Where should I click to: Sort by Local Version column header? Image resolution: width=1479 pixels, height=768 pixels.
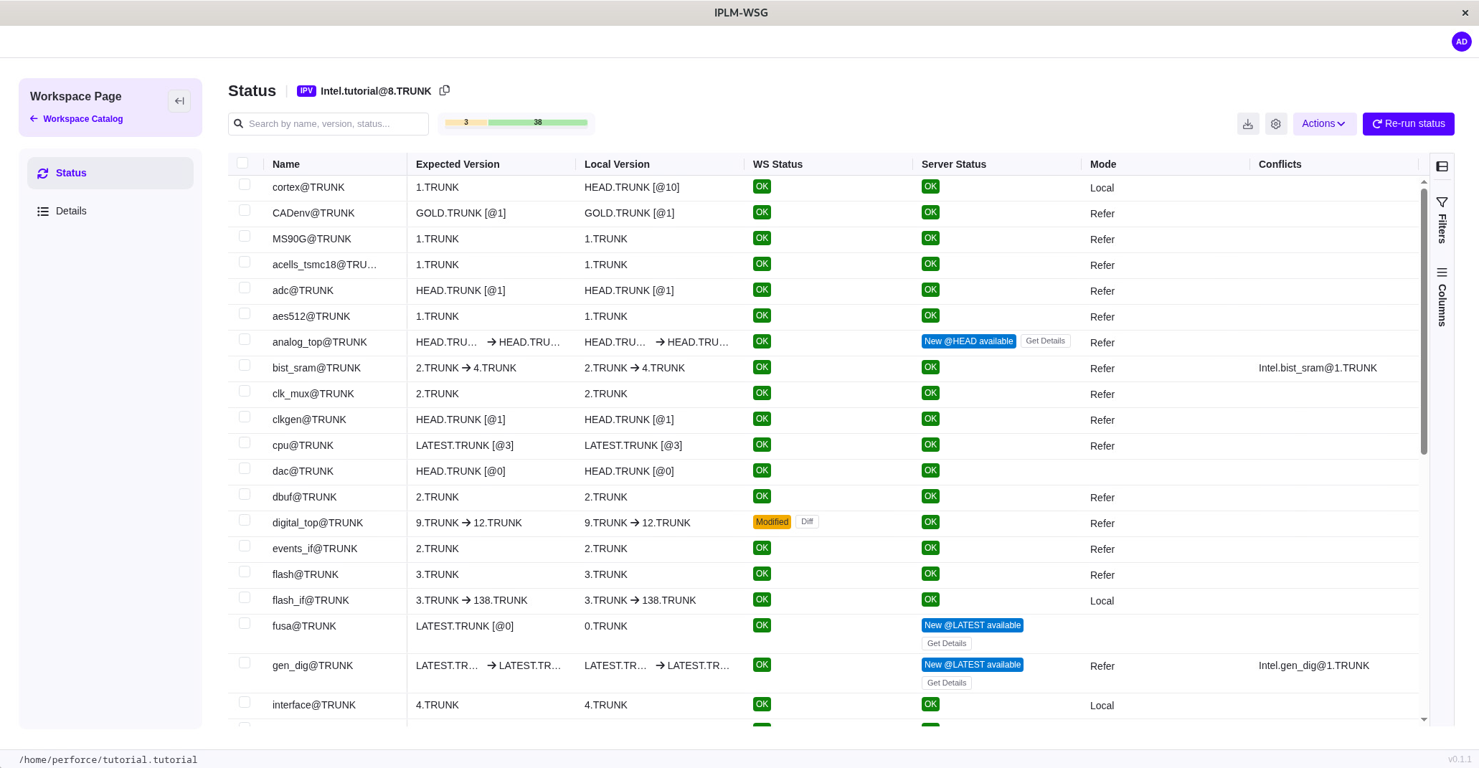(617, 164)
